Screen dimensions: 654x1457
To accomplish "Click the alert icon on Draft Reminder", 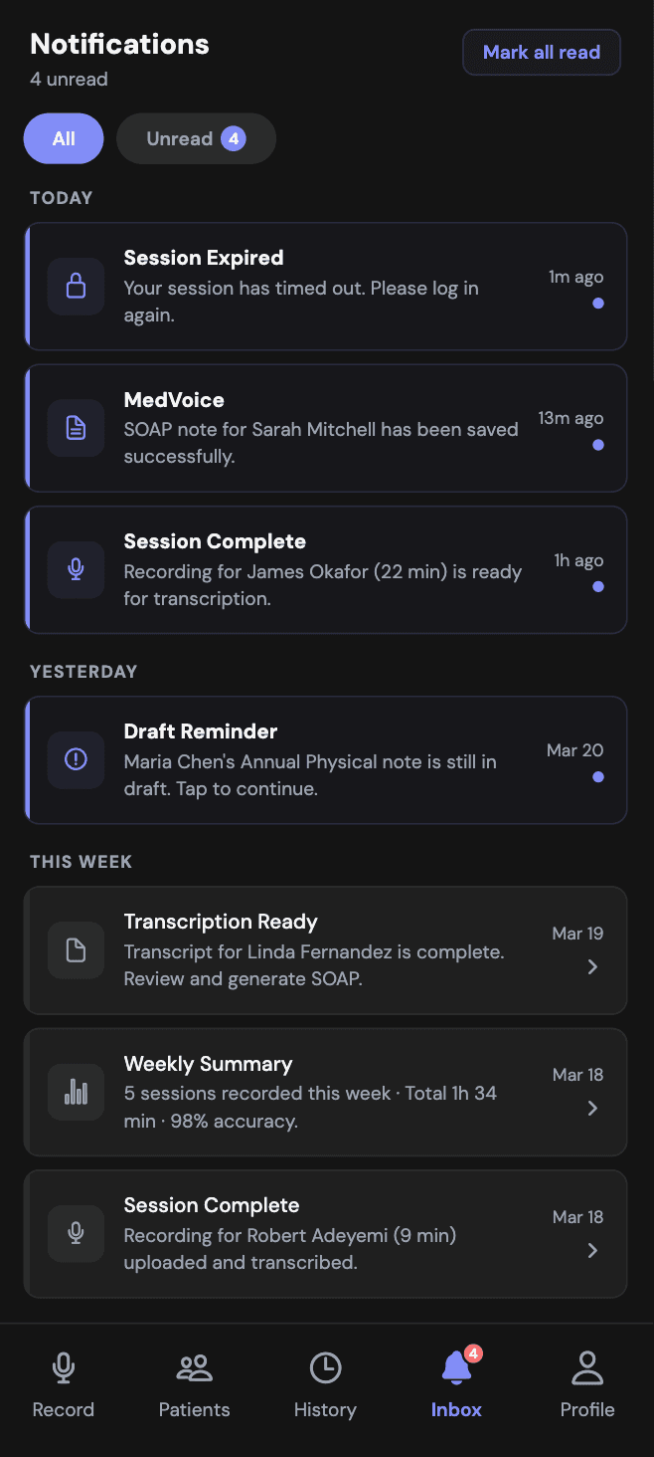I will pyautogui.click(x=76, y=759).
